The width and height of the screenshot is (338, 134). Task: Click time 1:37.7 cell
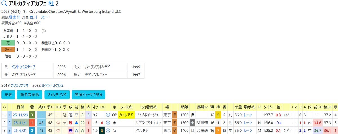[268, 115]
